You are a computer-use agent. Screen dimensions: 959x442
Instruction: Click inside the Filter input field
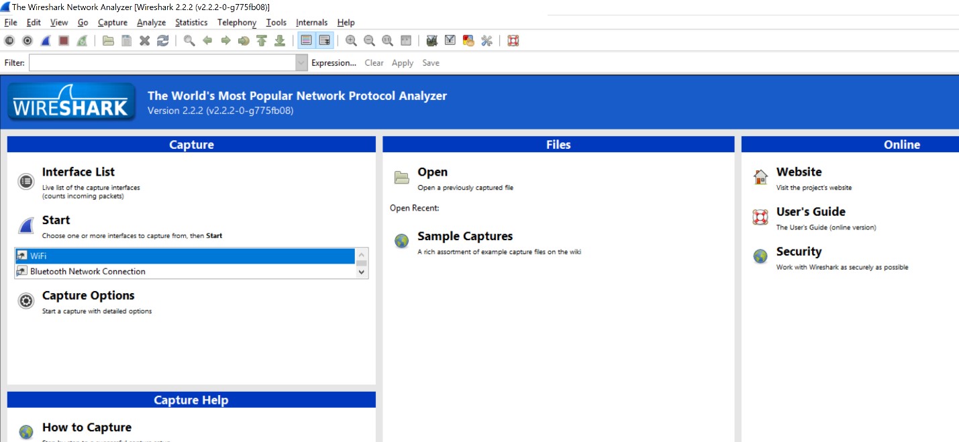point(162,62)
